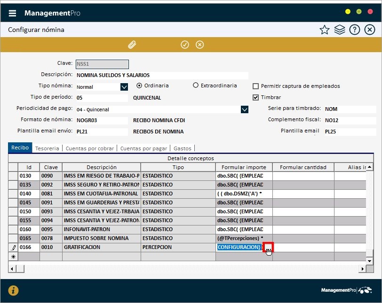The image size is (382, 303).
Task: Select the Extraordinaria radio option
Action: [x=195, y=85]
